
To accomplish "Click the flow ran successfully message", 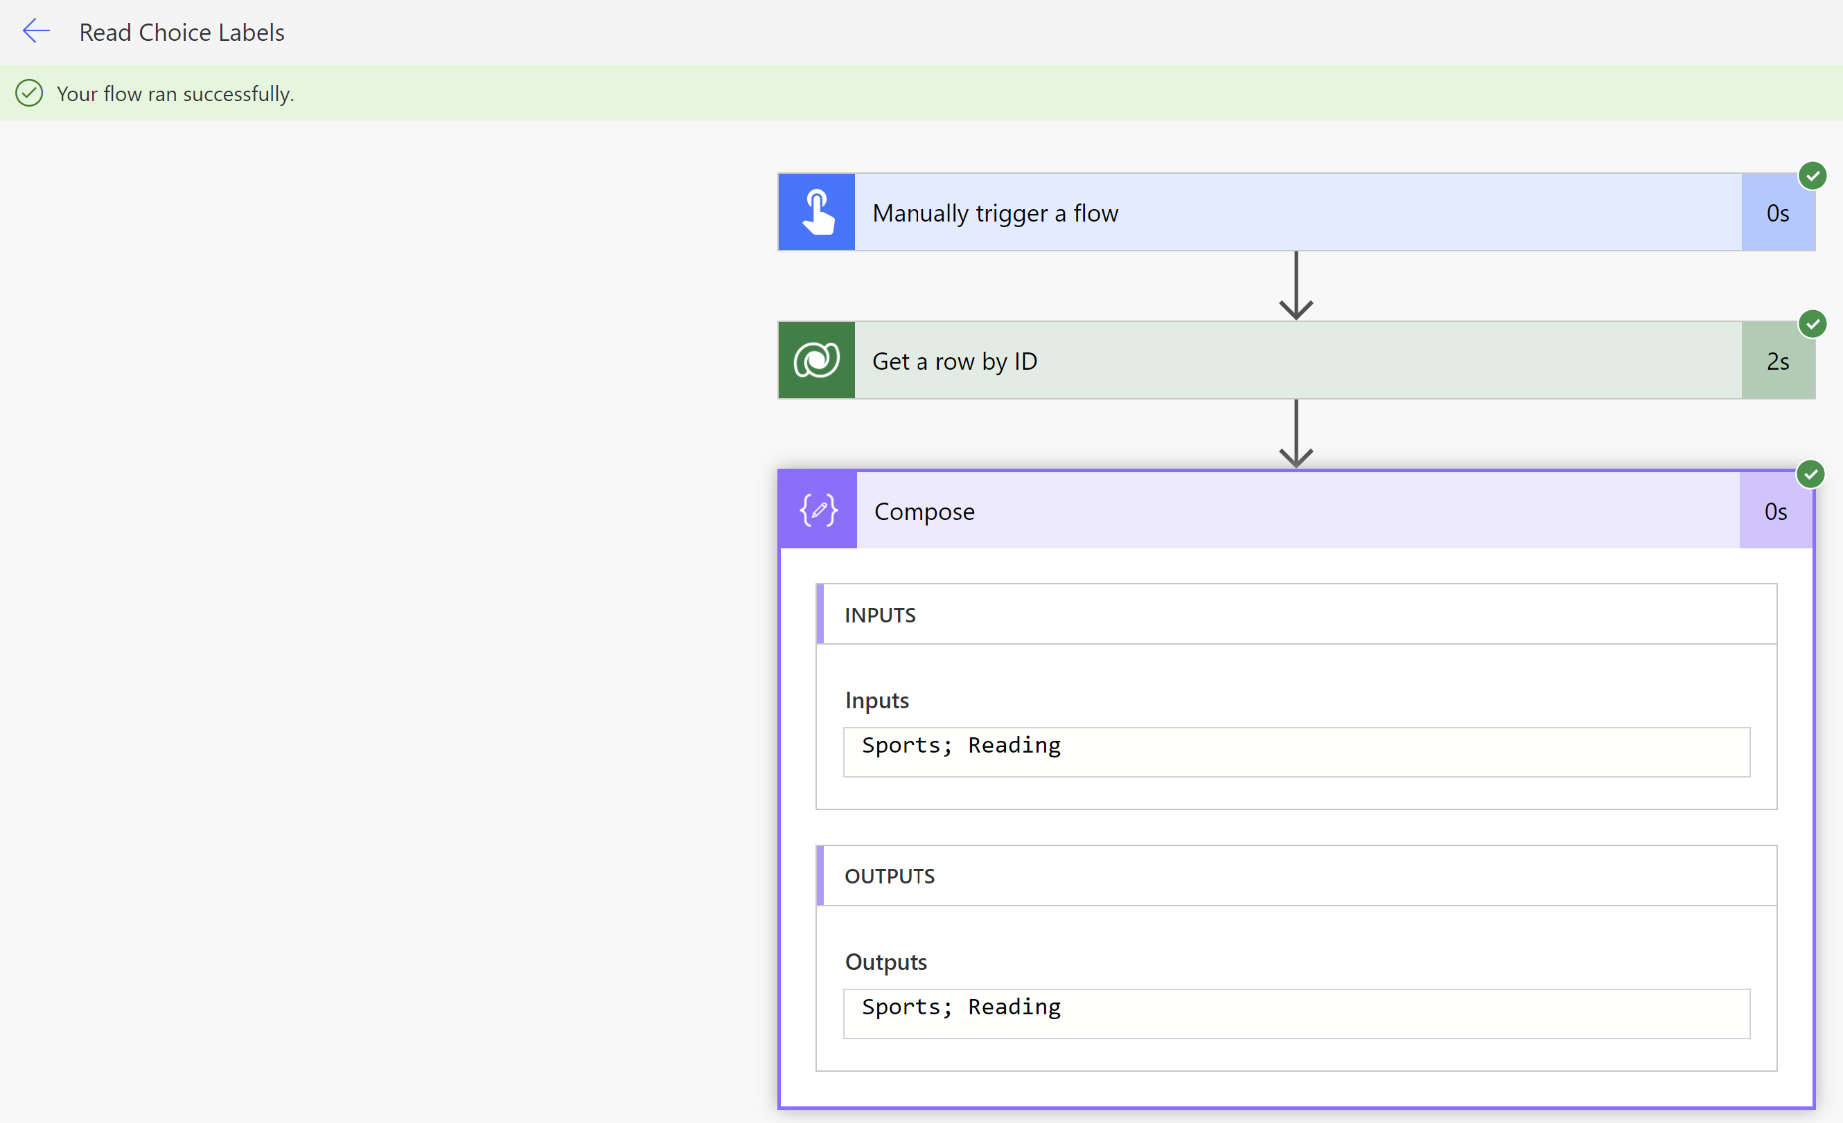I will [x=176, y=94].
